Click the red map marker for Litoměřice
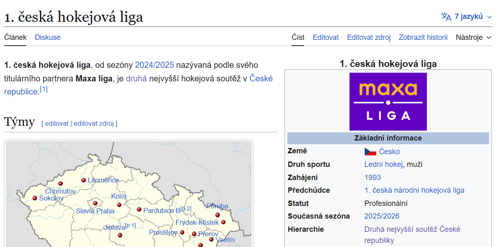 [x=84, y=180]
